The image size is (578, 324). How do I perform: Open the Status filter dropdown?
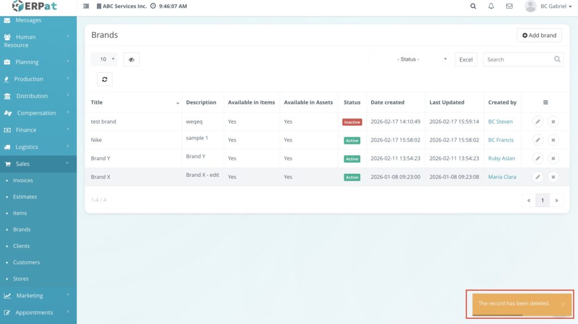pyautogui.click(x=409, y=59)
